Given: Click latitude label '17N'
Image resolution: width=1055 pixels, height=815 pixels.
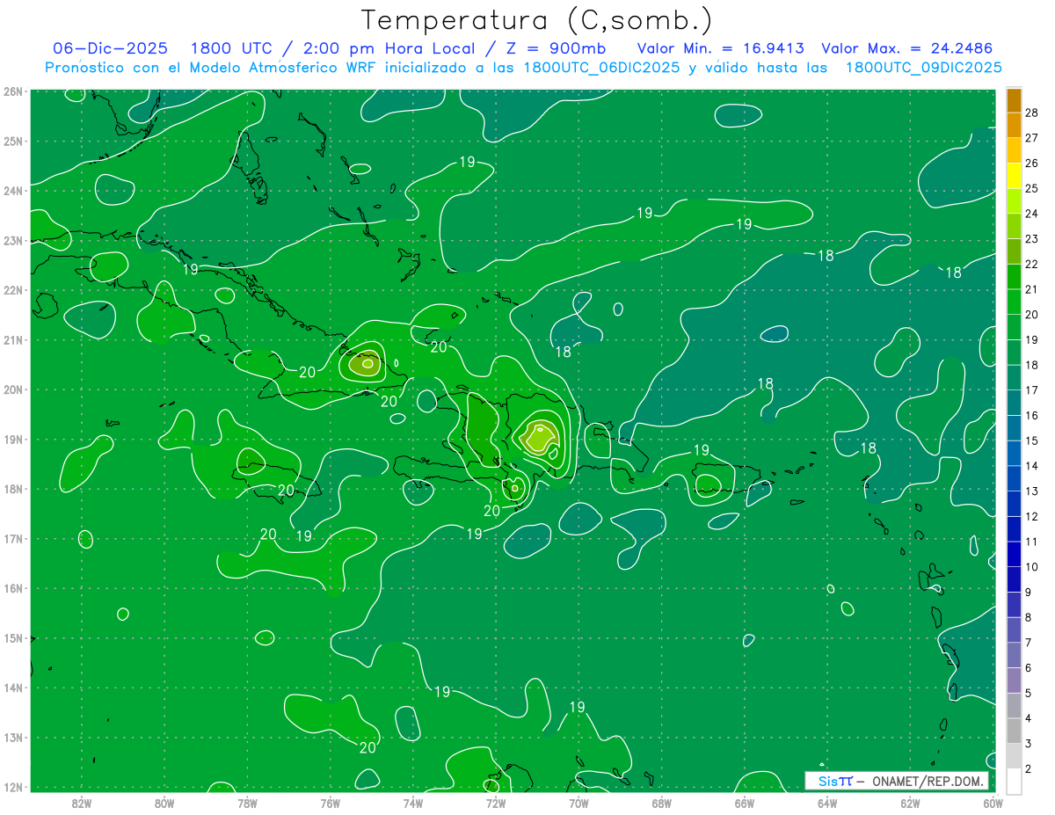Looking at the screenshot, I should [x=12, y=538].
